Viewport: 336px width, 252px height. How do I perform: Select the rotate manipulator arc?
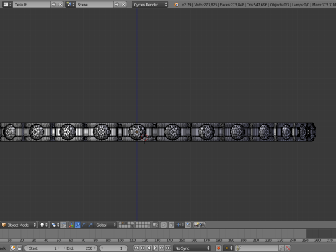84,225
